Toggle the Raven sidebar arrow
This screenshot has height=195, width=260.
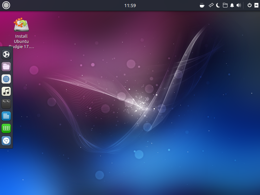[x=256, y=5]
